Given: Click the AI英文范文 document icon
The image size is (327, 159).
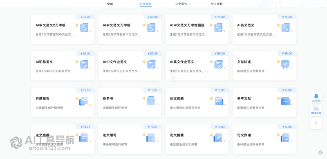Looking at the screenshot, I should pyautogui.click(x=285, y=28).
